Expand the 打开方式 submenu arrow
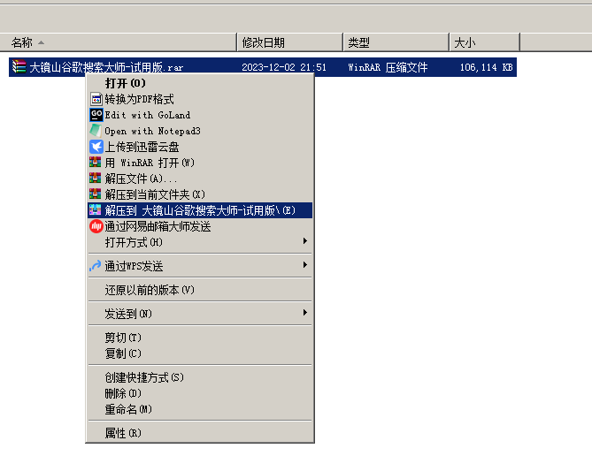592x471 pixels. (x=304, y=242)
